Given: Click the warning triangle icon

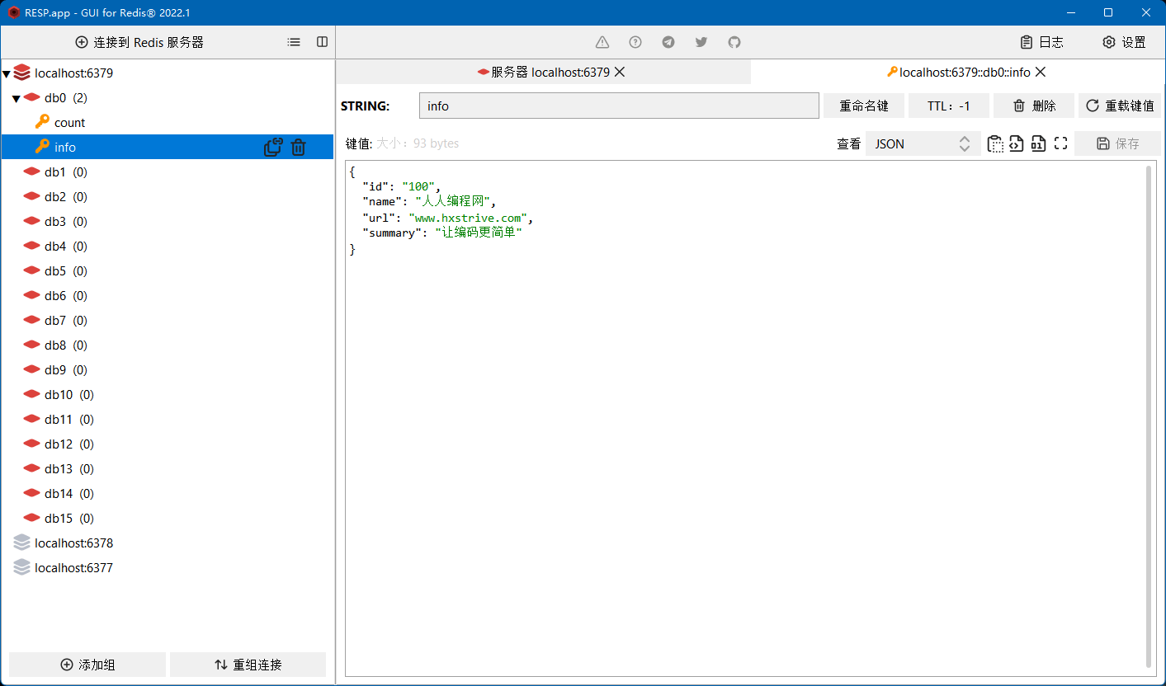Looking at the screenshot, I should [x=602, y=42].
